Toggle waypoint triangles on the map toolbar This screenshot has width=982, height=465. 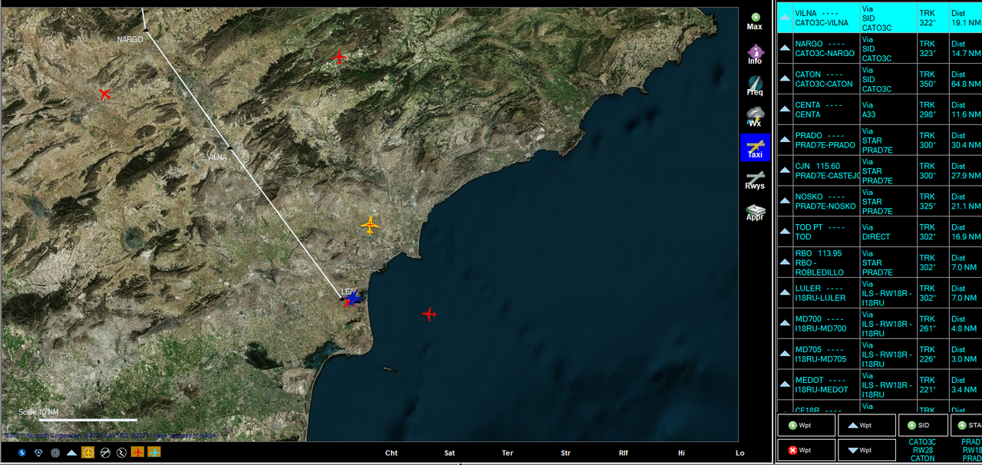pos(71,453)
